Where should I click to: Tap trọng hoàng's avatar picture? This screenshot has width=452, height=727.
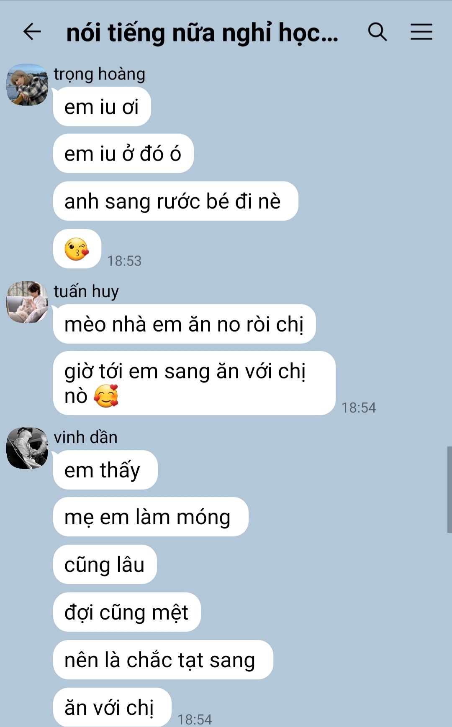(x=27, y=84)
